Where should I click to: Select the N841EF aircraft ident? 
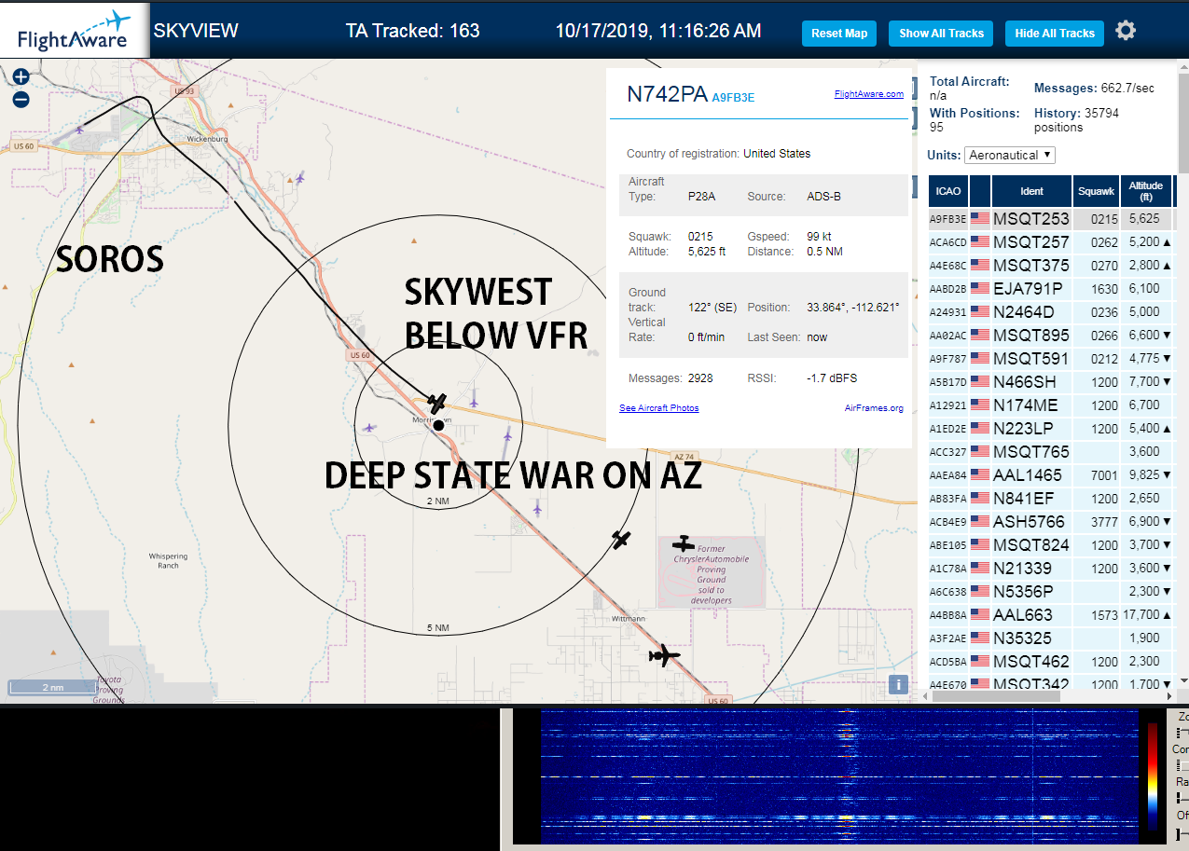pos(1023,499)
